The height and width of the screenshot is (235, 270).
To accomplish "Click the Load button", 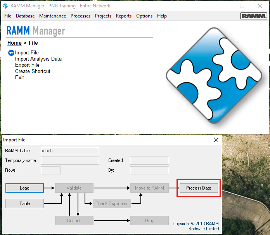I will click(x=24, y=188).
